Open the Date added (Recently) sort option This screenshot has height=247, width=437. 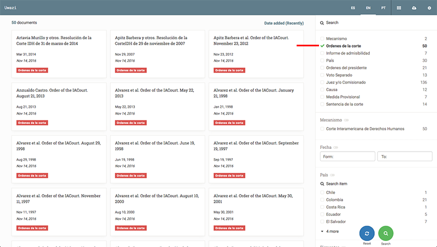(x=284, y=23)
